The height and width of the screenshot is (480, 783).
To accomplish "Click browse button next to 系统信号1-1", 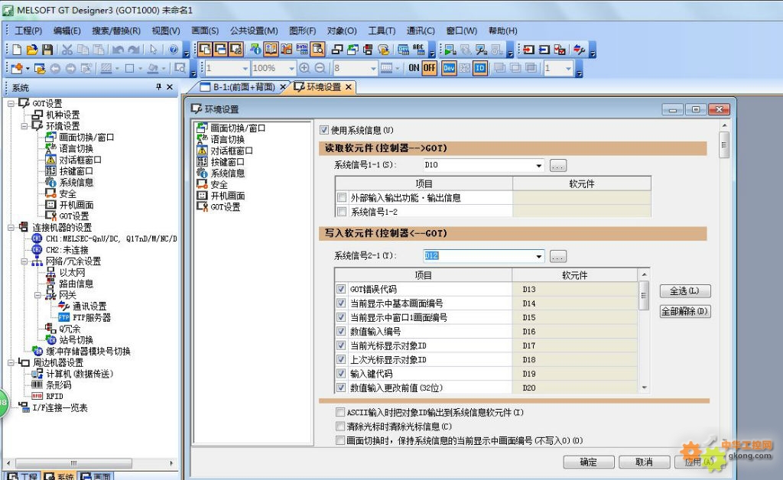I will [558, 166].
